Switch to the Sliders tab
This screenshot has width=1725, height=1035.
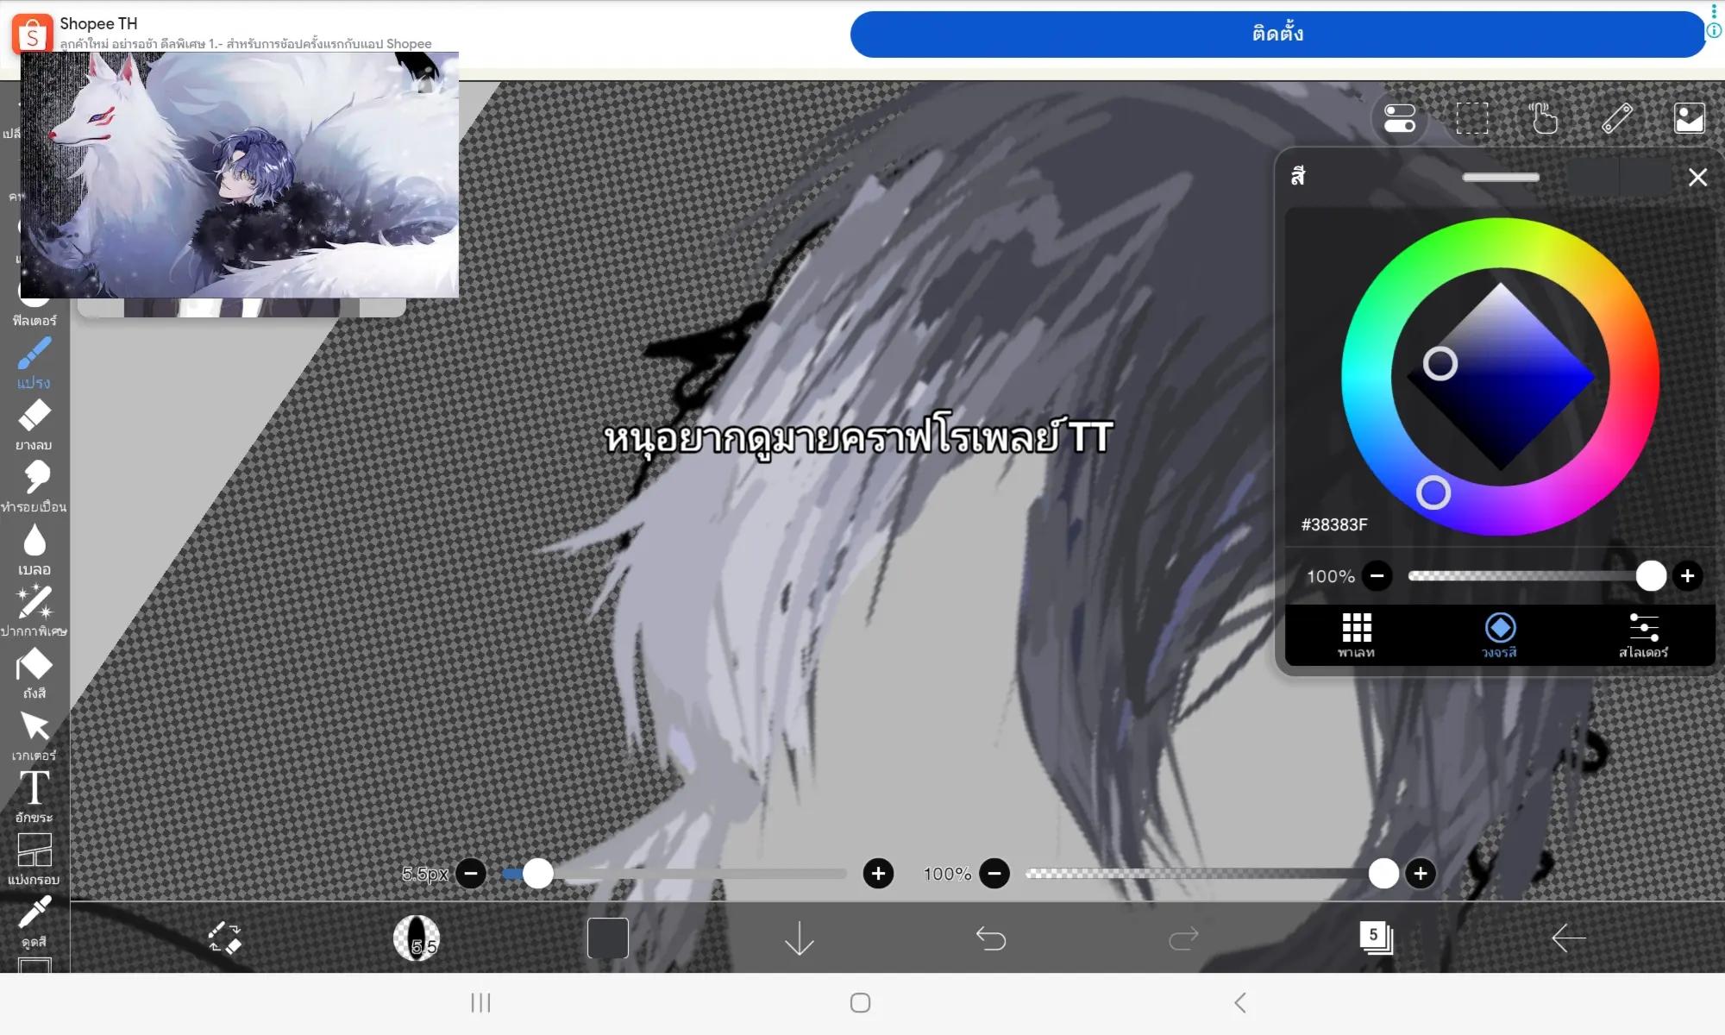point(1643,636)
